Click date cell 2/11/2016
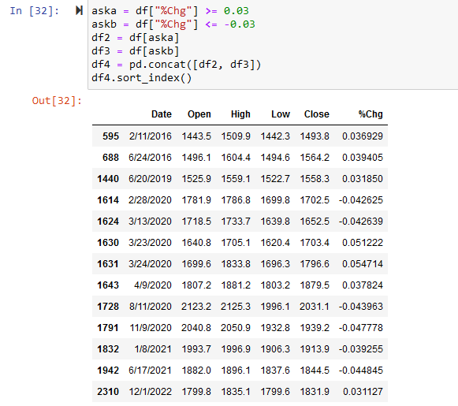The width and height of the screenshot is (458, 406). pos(151,136)
